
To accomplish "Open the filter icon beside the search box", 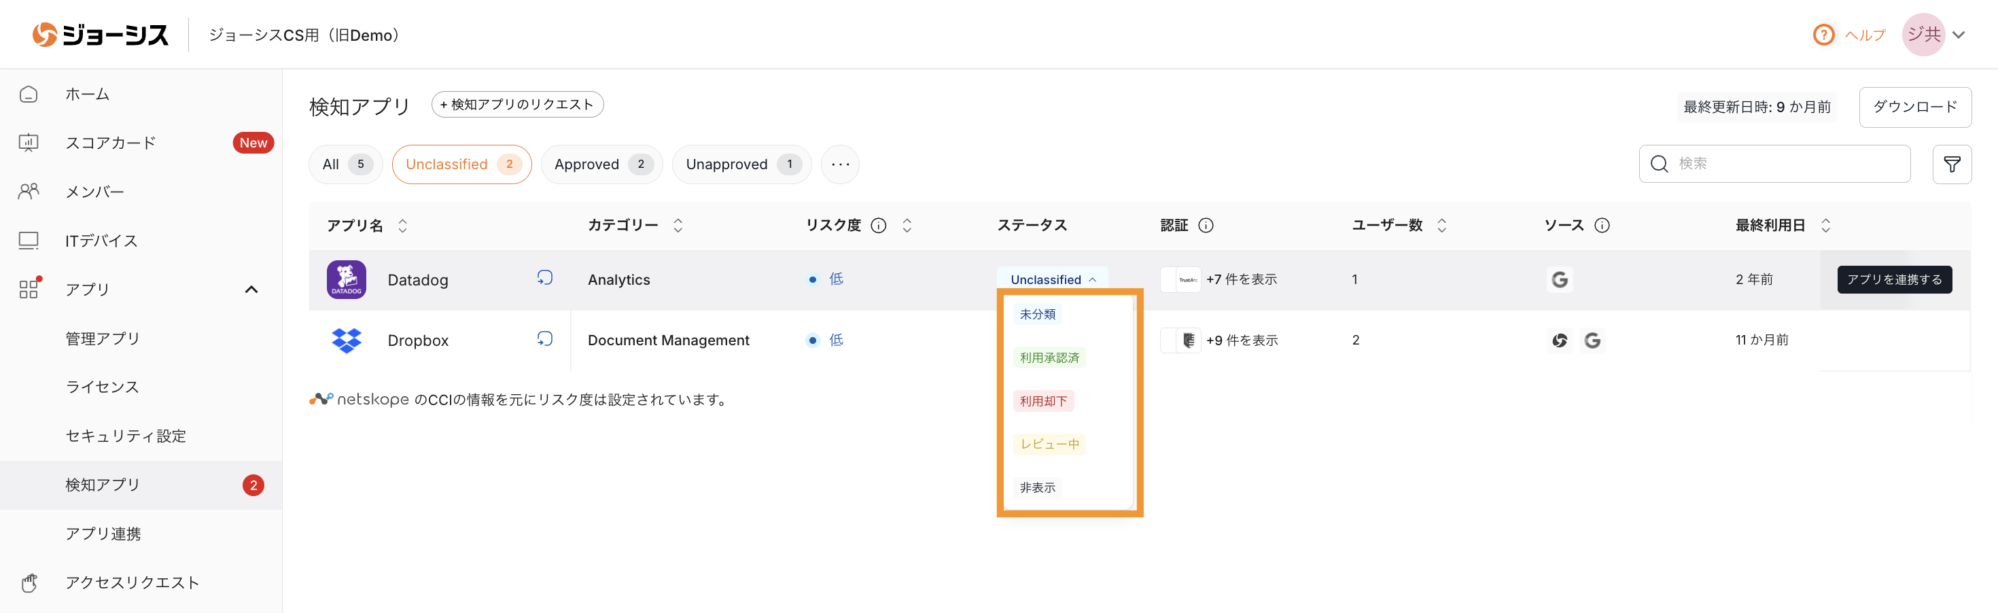I will [1952, 164].
